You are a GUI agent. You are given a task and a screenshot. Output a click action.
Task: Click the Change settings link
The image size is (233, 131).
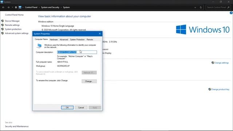pos(221,63)
